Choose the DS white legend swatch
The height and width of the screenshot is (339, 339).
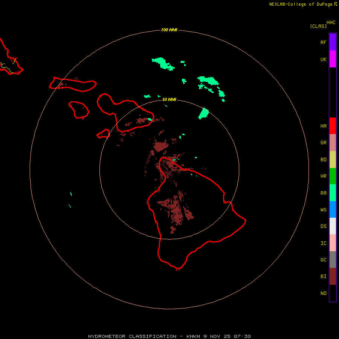click(333, 226)
